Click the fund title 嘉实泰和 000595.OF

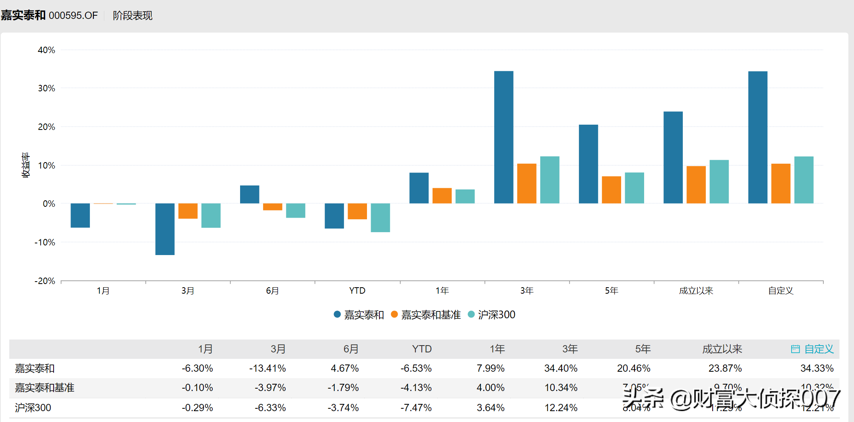click(49, 15)
